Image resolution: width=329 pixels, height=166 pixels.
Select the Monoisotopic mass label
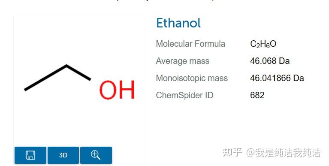(x=192, y=78)
